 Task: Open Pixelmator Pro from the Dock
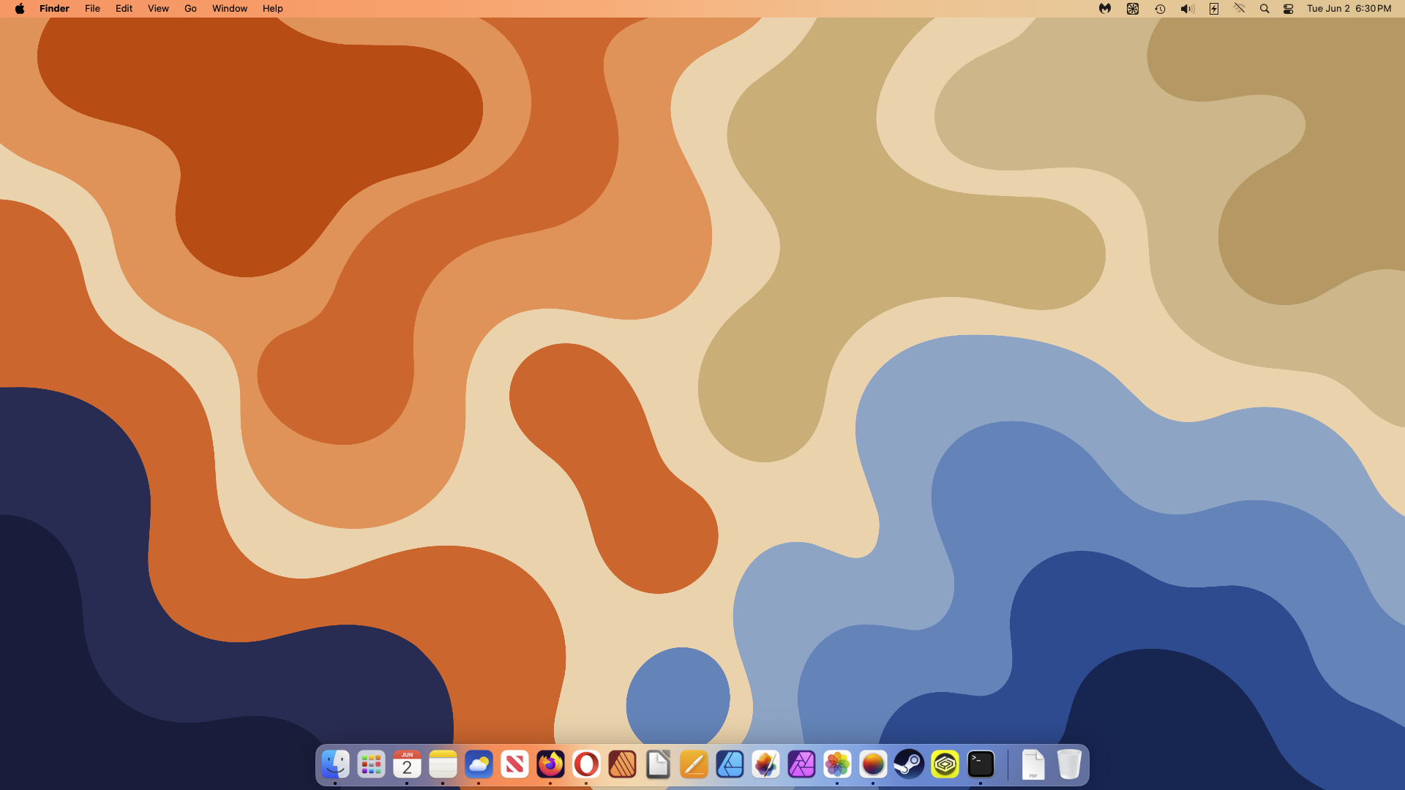(766, 765)
